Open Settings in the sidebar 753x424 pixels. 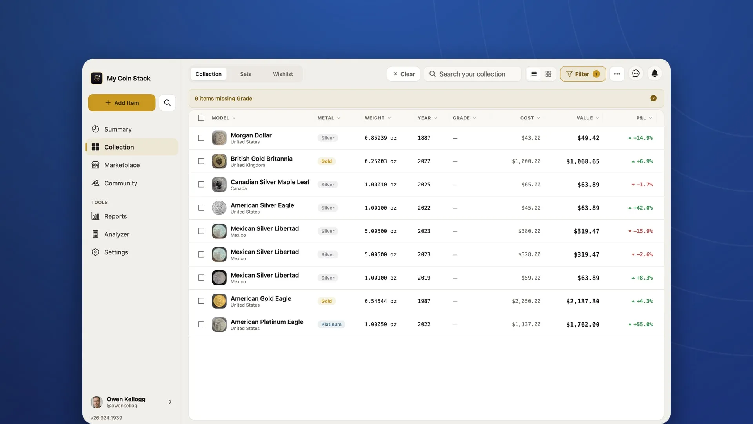tap(132, 252)
